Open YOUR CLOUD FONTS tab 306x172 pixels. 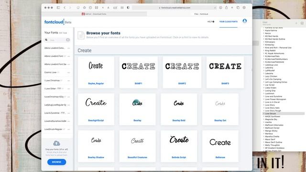click(x=229, y=21)
